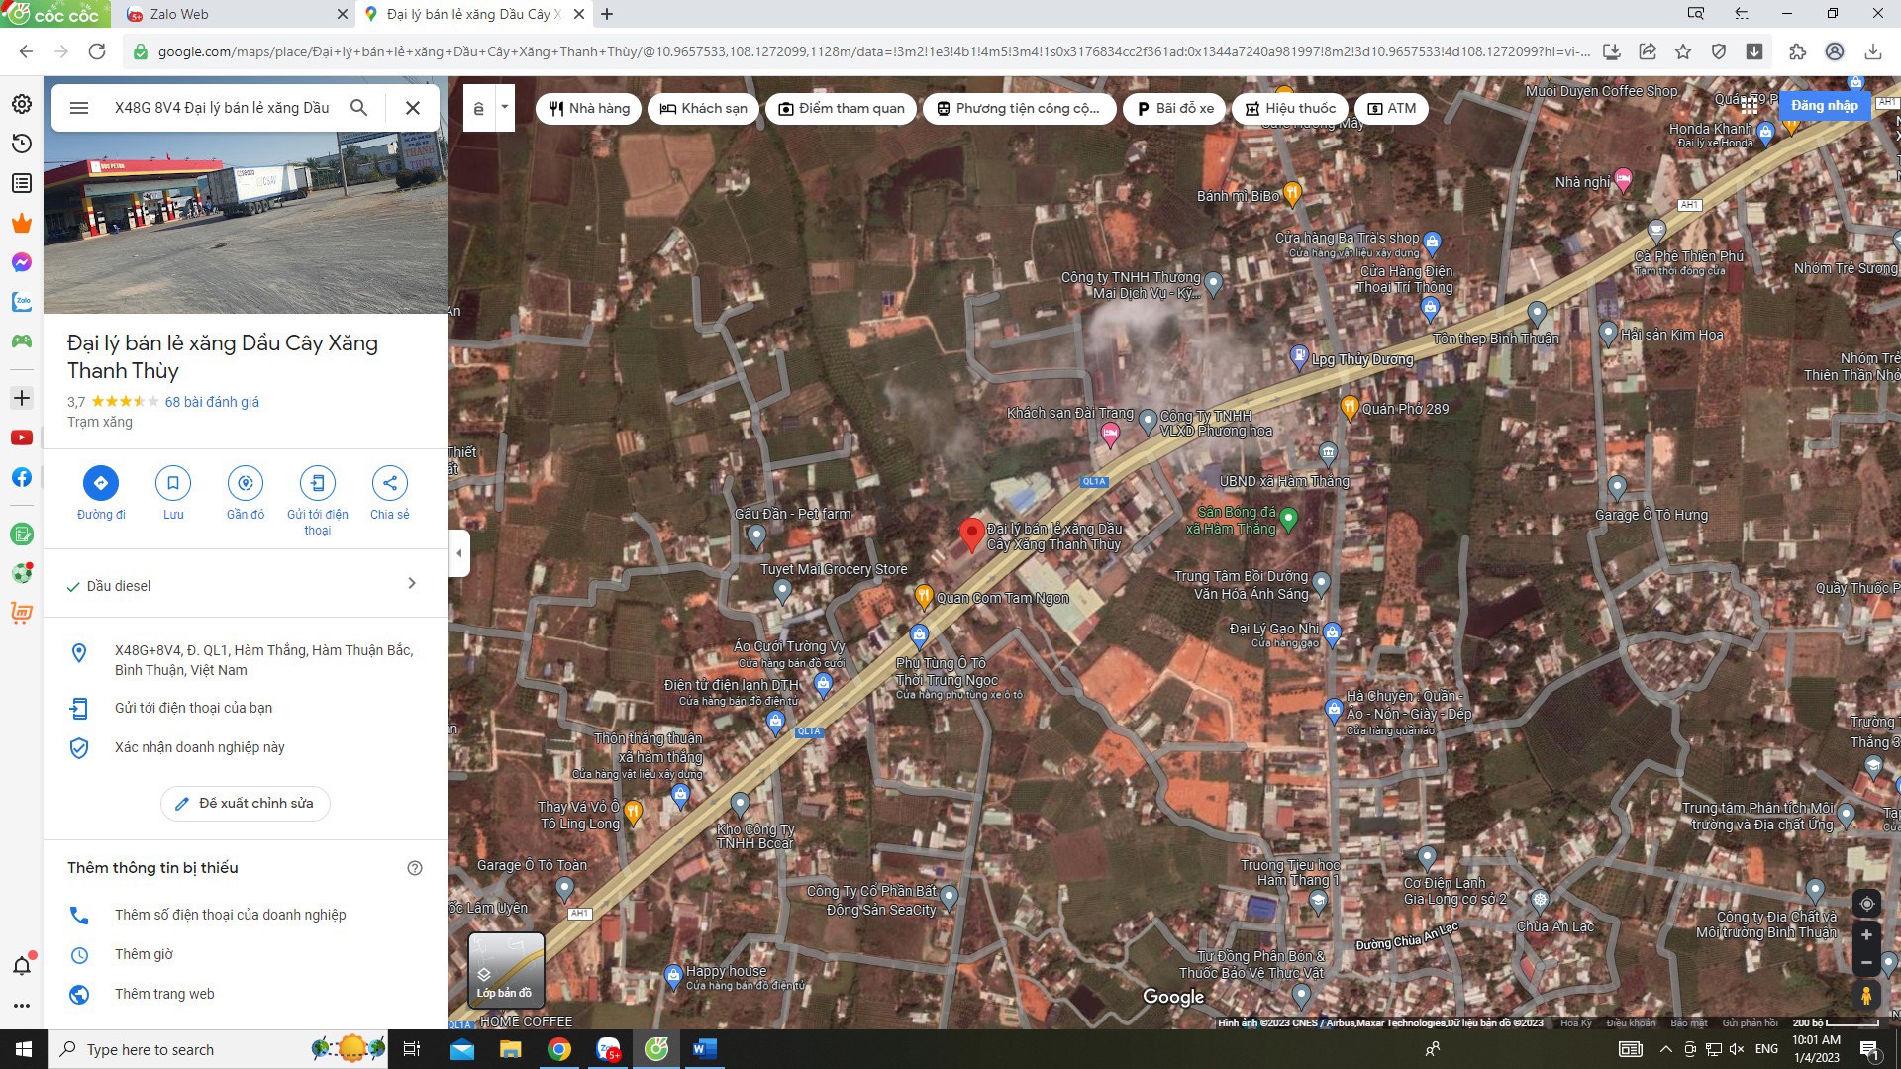Reload the current page

click(x=97, y=51)
